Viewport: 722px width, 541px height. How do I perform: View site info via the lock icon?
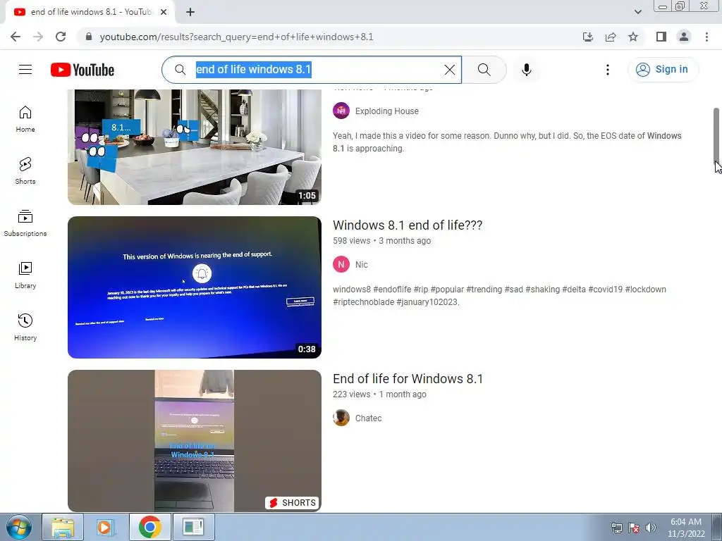coord(89,37)
